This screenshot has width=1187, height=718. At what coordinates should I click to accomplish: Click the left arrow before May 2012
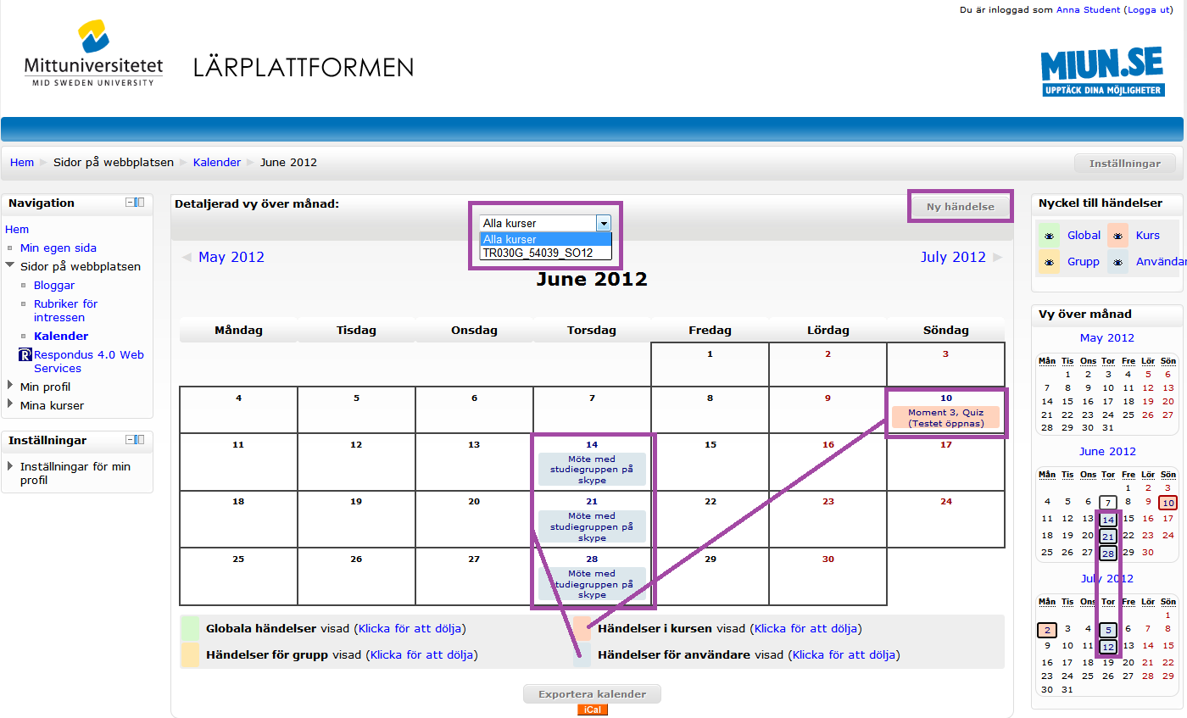click(186, 257)
